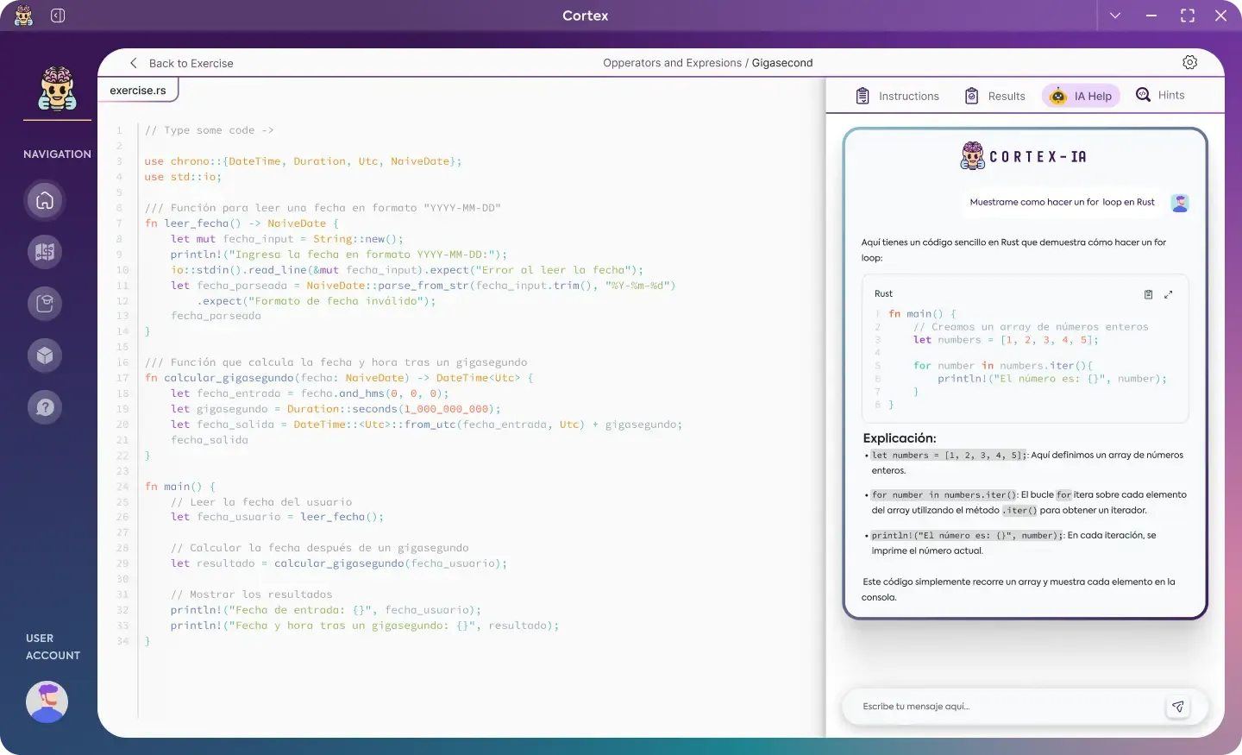
Task: Click the Cortex-IA chat header logo
Action: pos(1024,156)
